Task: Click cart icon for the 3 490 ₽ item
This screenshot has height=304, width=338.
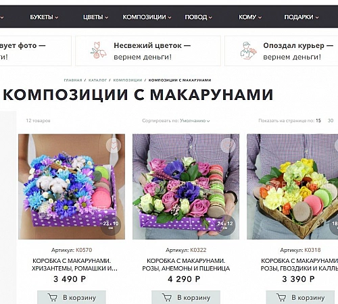Action: point(53,297)
